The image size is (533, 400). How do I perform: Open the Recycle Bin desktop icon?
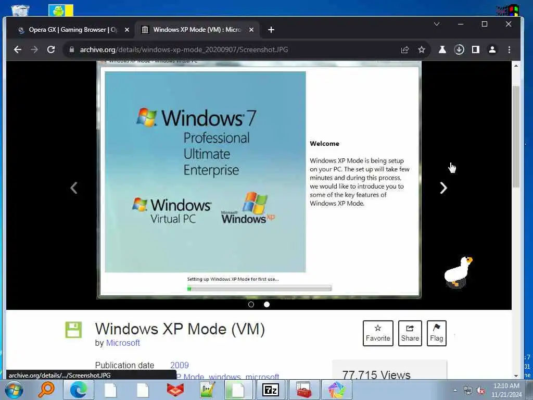point(20,10)
